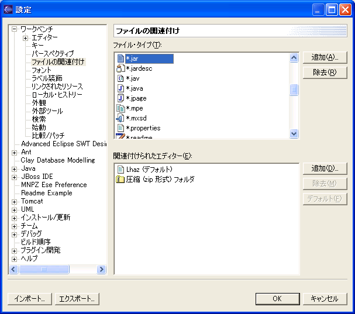Image resolution: width=355 pixels, height=314 pixels.
Task: Select 外観 in the tree
Action: coord(39,103)
